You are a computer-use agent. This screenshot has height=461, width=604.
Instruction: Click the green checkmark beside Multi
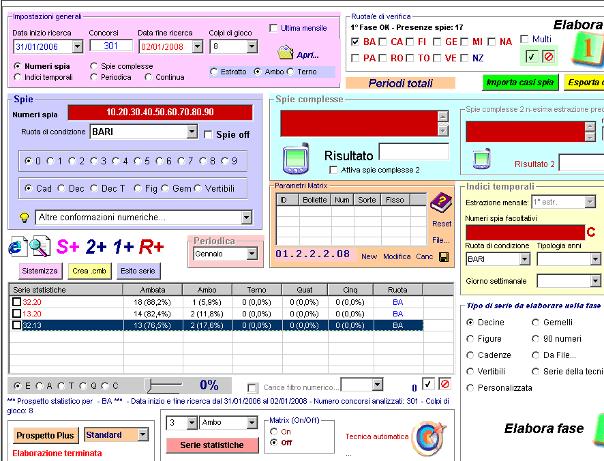click(x=532, y=57)
